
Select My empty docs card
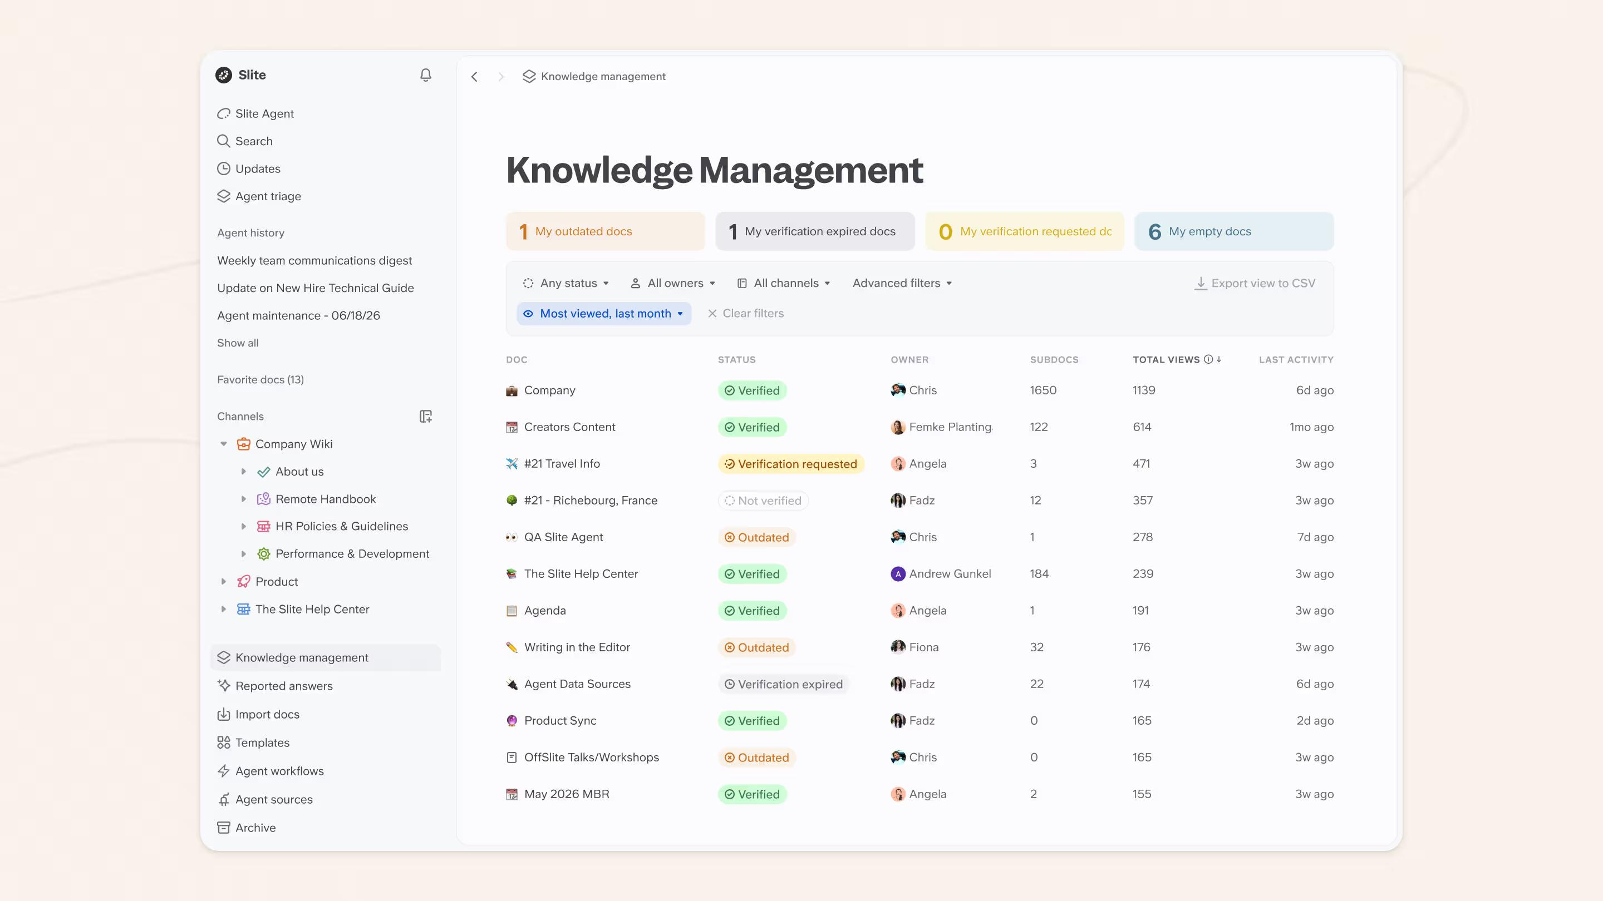coord(1234,231)
